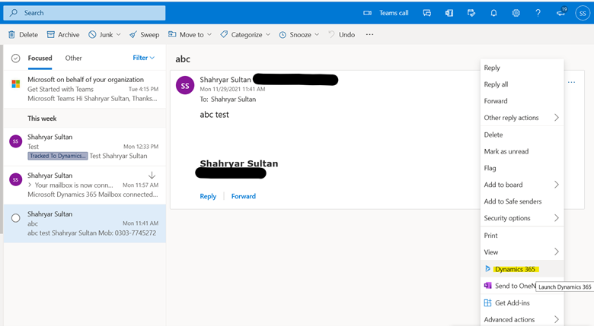Viewport: 594px width, 326px height.
Task: Start a Teams call video icon
Action: click(367, 13)
